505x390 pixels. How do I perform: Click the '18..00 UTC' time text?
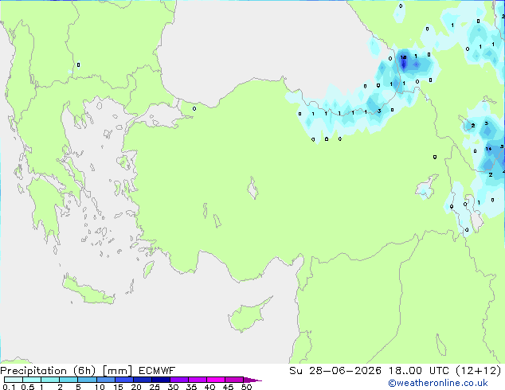419,371
